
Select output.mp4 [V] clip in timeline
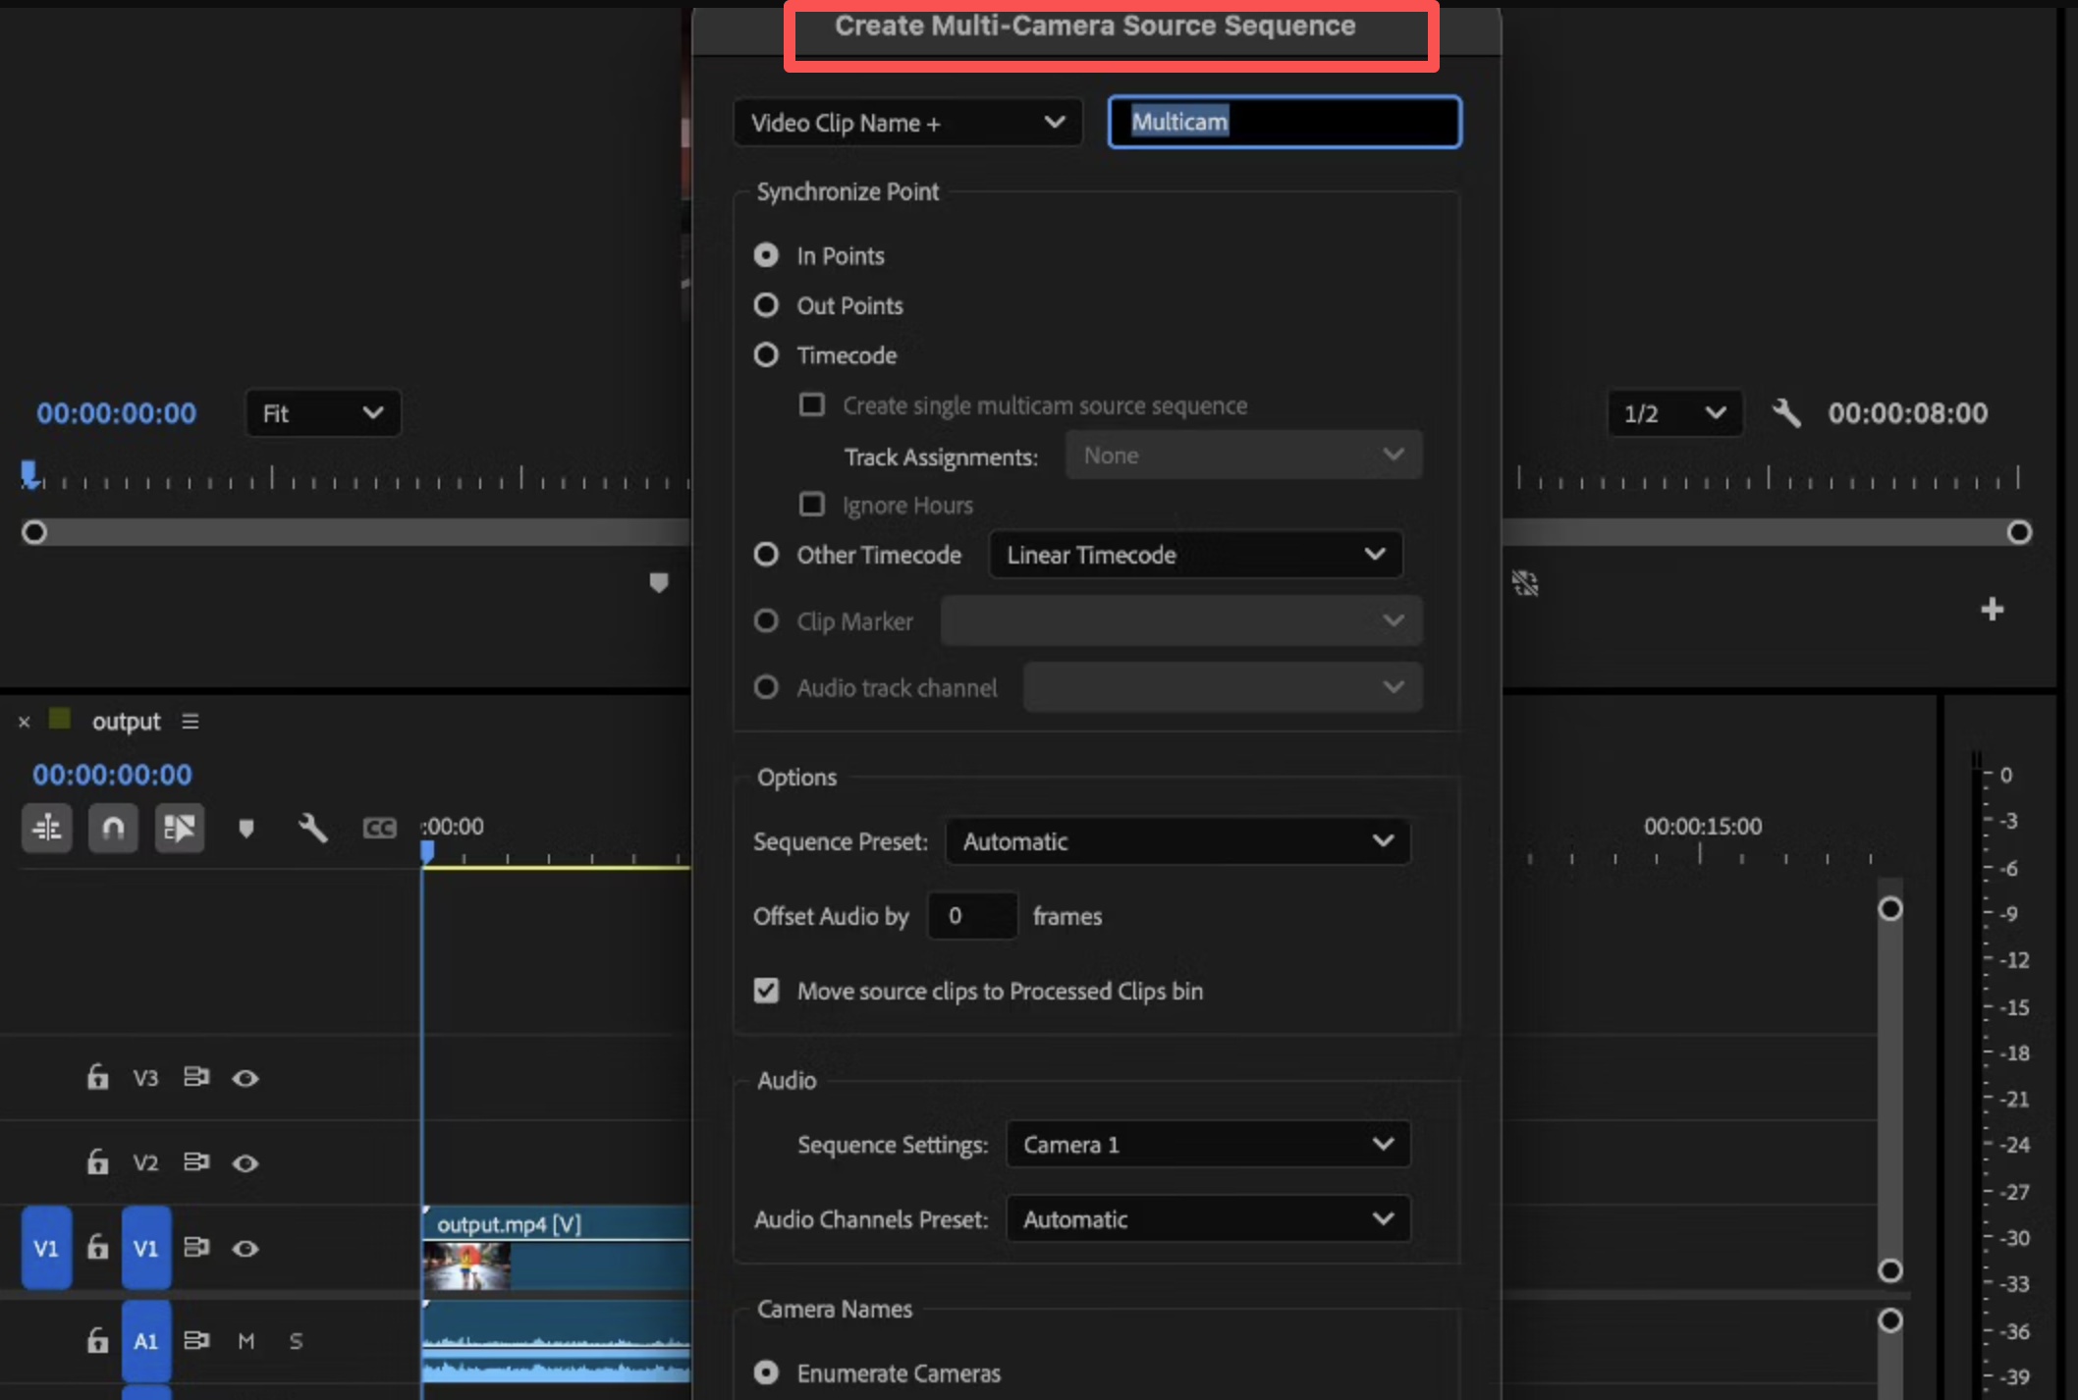pos(556,1248)
